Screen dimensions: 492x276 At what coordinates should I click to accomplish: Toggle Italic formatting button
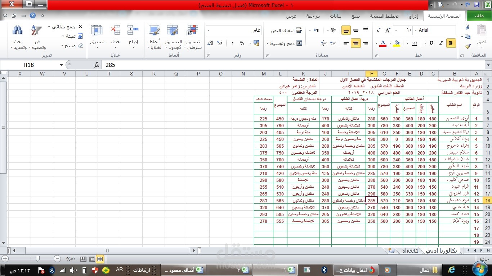pos(441,43)
